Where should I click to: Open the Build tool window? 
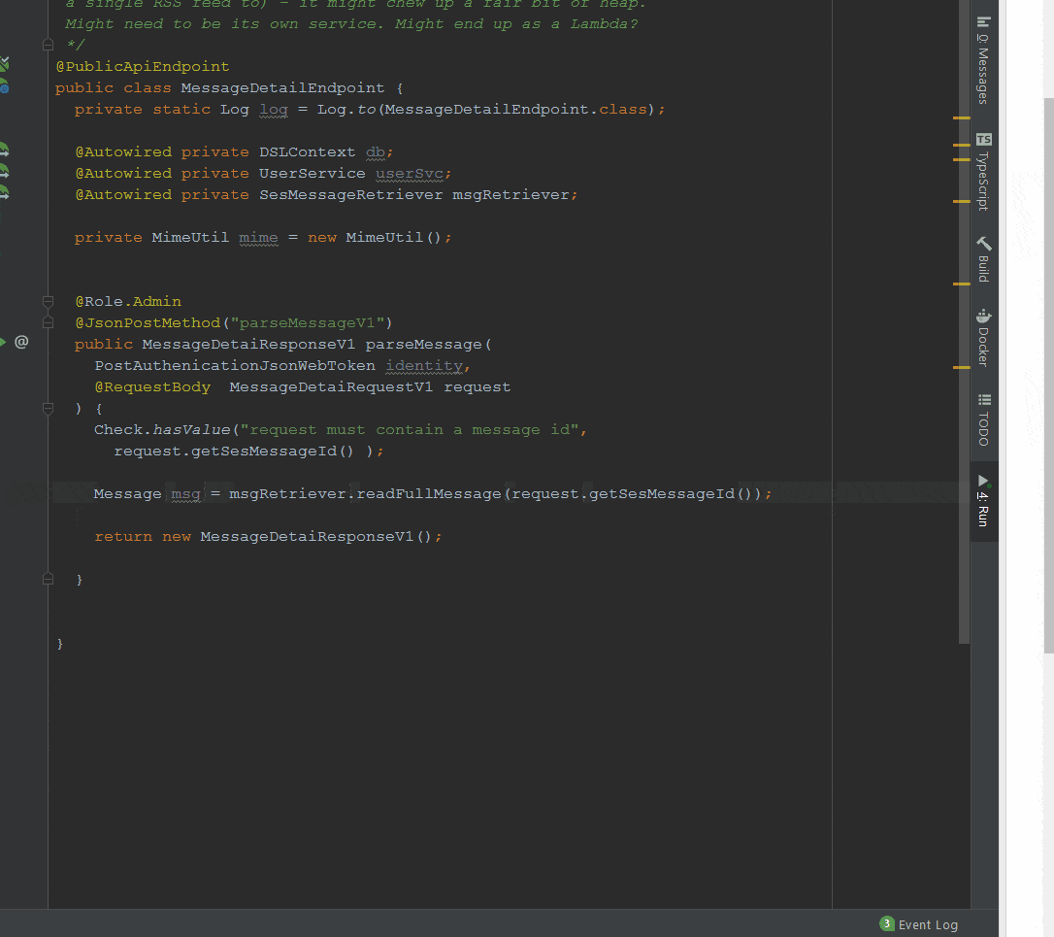point(983,259)
